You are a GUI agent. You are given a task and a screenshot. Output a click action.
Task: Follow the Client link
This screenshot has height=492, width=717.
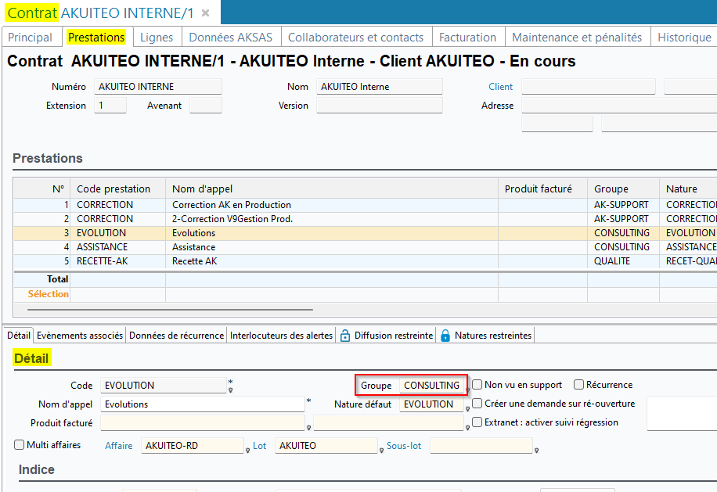(x=501, y=87)
